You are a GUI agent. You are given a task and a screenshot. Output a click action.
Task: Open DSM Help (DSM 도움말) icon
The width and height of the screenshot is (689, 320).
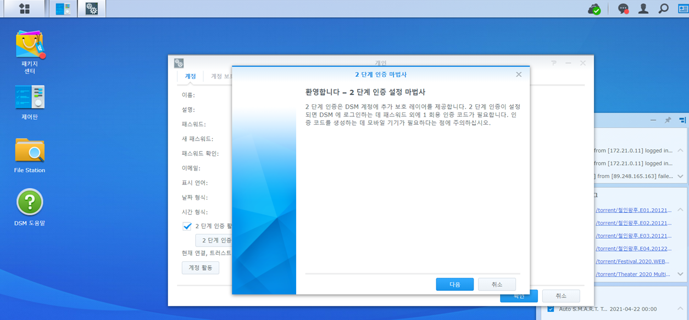pos(30,207)
